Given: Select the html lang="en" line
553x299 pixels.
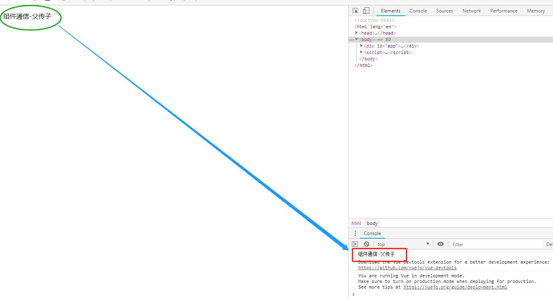Looking at the screenshot, I should click(x=375, y=27).
